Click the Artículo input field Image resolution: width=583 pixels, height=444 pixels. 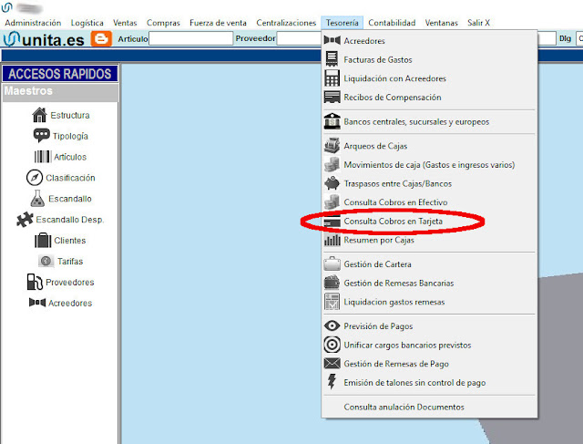(189, 39)
